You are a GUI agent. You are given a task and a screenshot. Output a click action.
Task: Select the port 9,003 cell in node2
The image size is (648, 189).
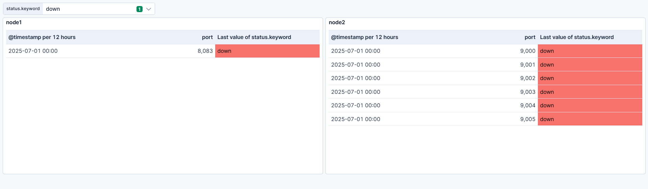[x=528, y=92]
